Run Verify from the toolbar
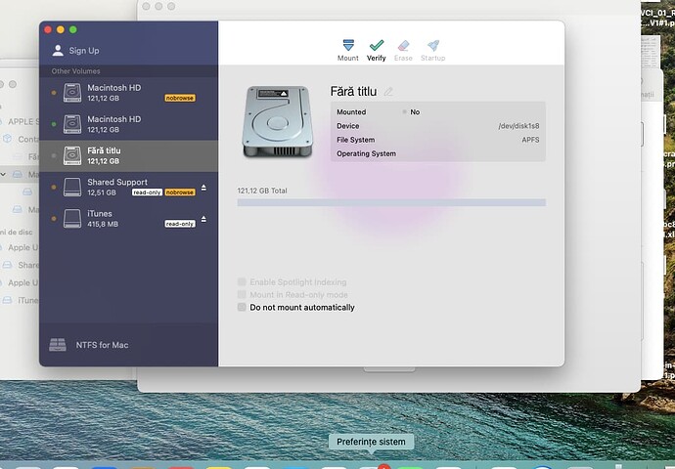 click(x=376, y=46)
